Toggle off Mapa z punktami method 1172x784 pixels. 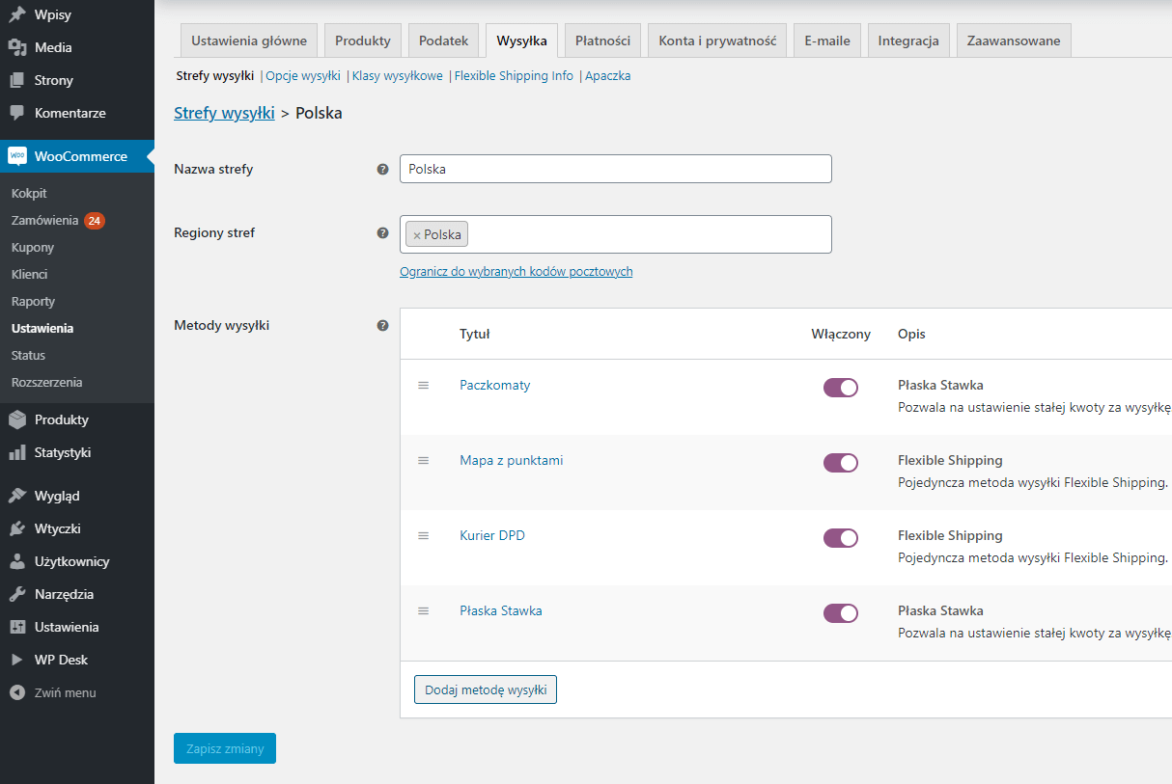coord(840,463)
